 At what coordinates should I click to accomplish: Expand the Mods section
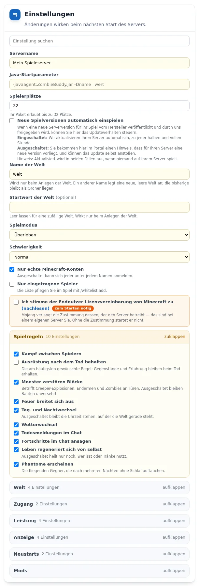tap(99, 571)
